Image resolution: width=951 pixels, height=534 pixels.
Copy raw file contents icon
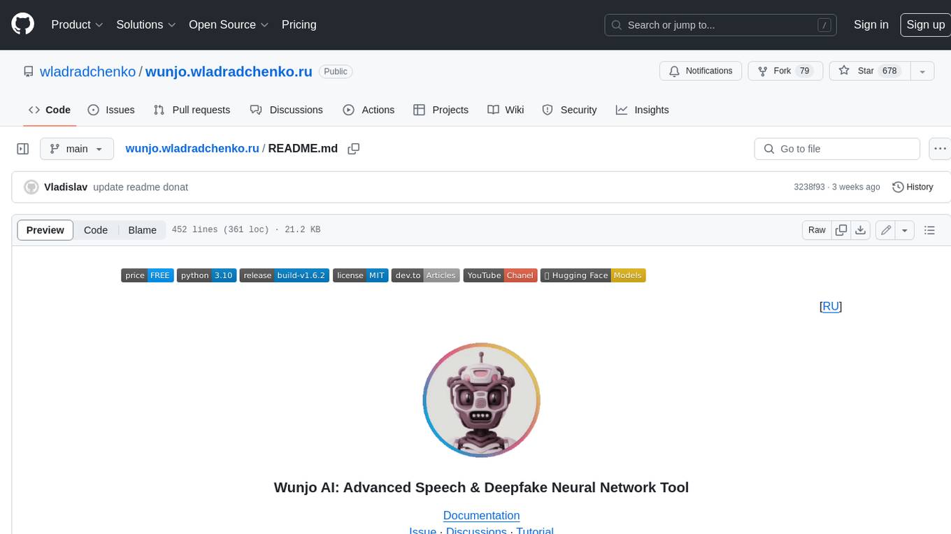point(841,230)
